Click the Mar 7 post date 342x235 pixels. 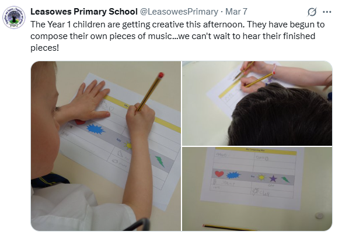236,12
